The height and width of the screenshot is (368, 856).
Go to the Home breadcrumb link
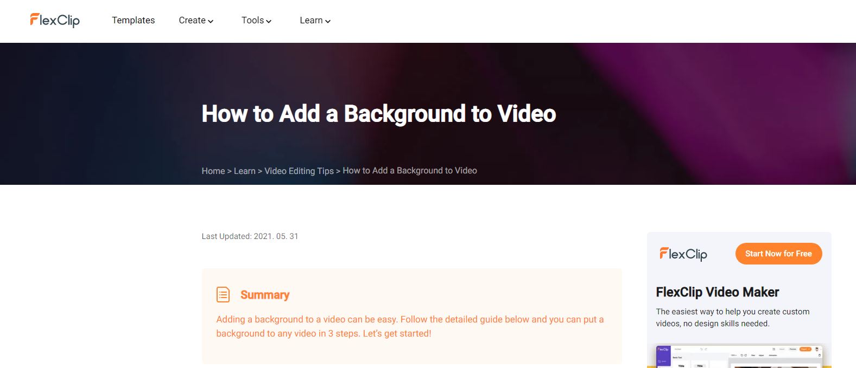(x=213, y=171)
